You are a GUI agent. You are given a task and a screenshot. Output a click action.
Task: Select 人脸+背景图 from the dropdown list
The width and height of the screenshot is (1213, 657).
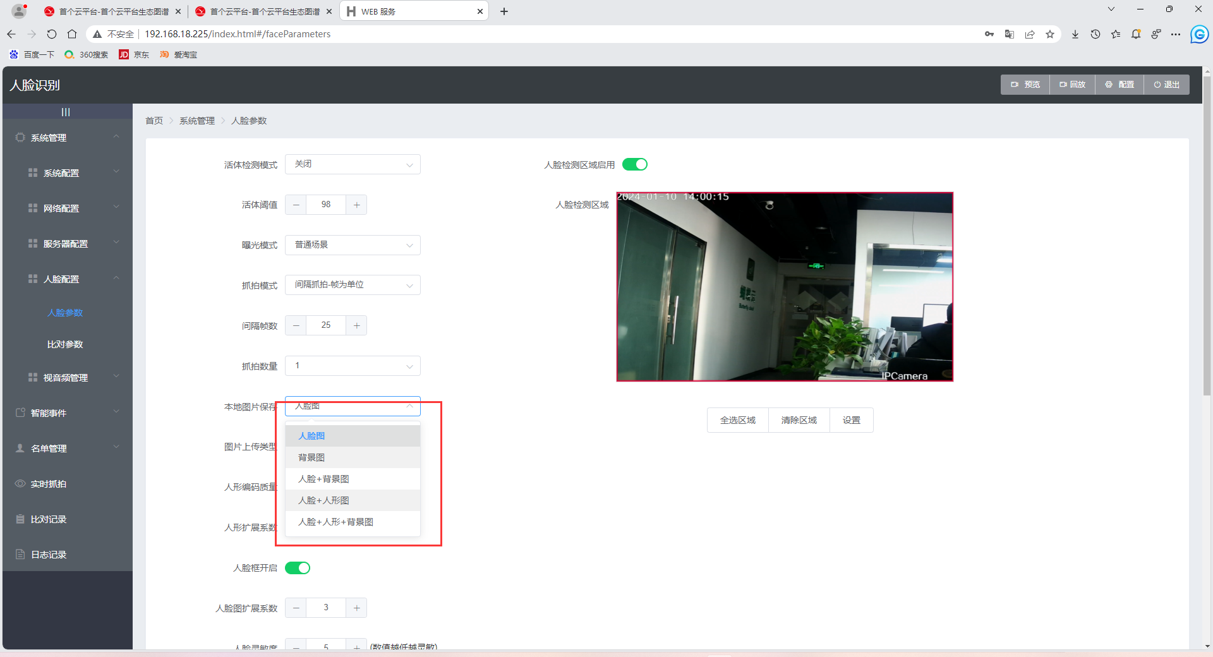coord(323,479)
